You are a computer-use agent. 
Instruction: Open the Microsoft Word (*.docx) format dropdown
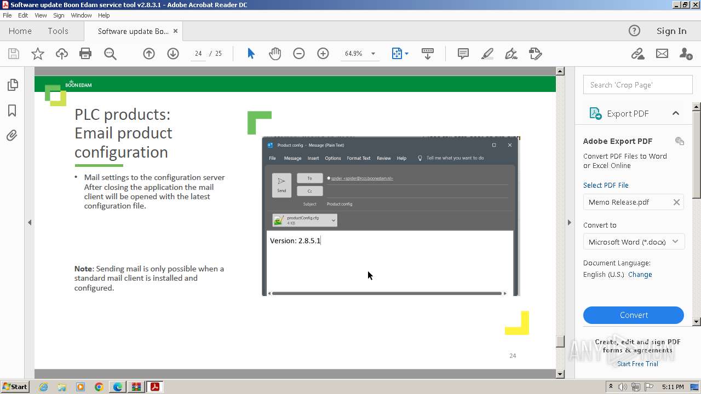634,242
